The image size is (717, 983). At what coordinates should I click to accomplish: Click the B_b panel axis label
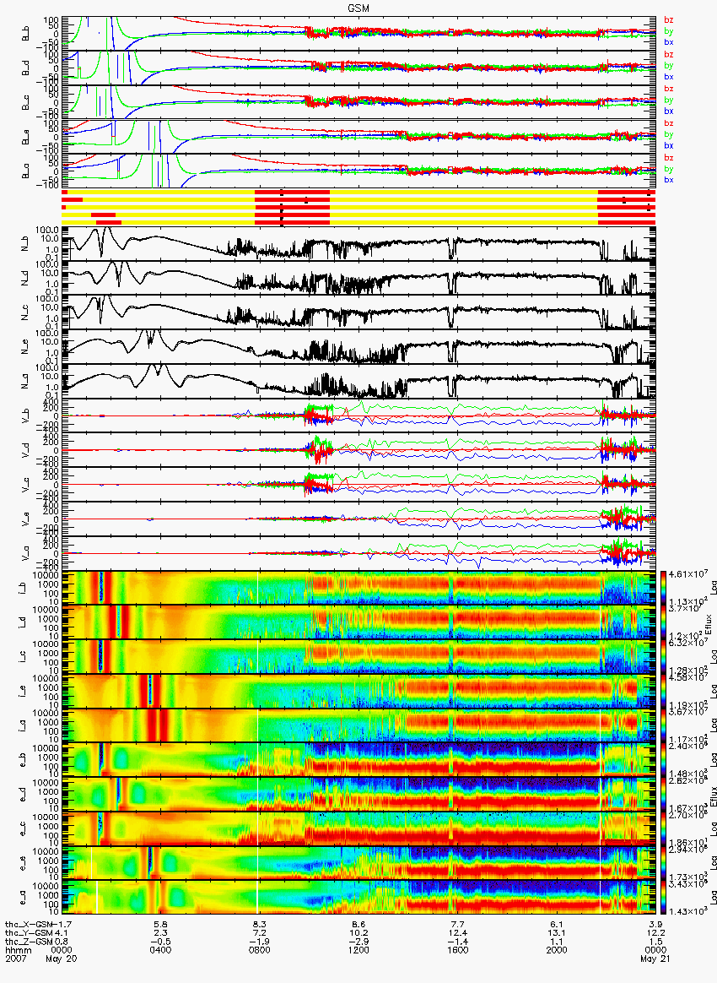click(25, 33)
